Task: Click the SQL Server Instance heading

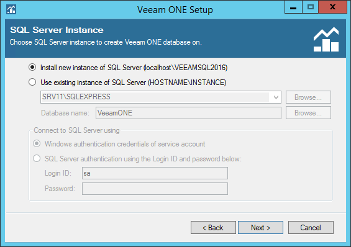Action: 57,30
